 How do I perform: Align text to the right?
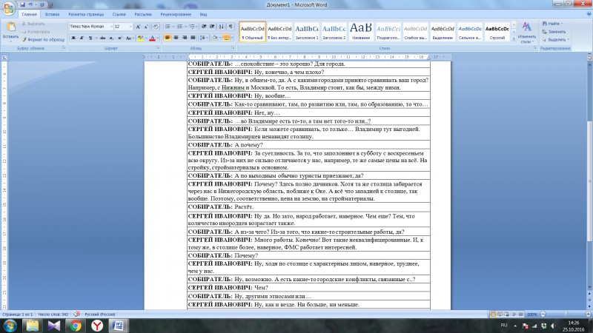[x=185, y=38]
